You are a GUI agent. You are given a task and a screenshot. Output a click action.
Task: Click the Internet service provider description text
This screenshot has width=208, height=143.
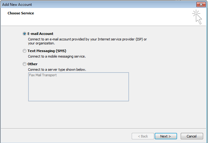point(87,39)
